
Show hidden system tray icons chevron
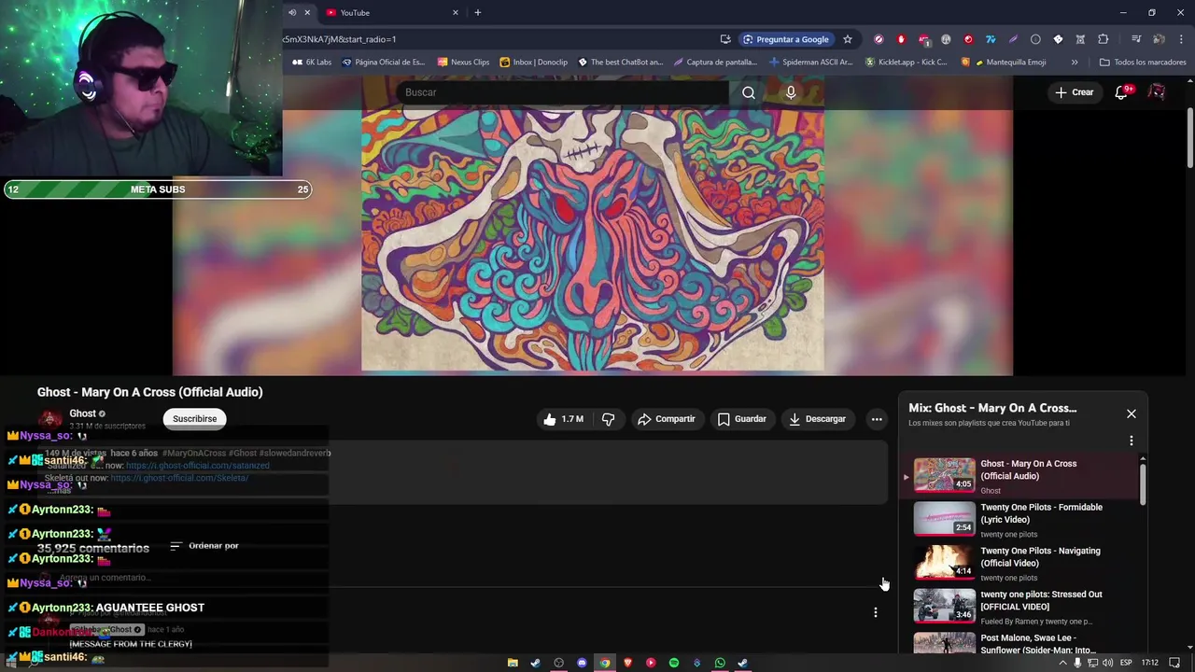pyautogui.click(x=1061, y=663)
